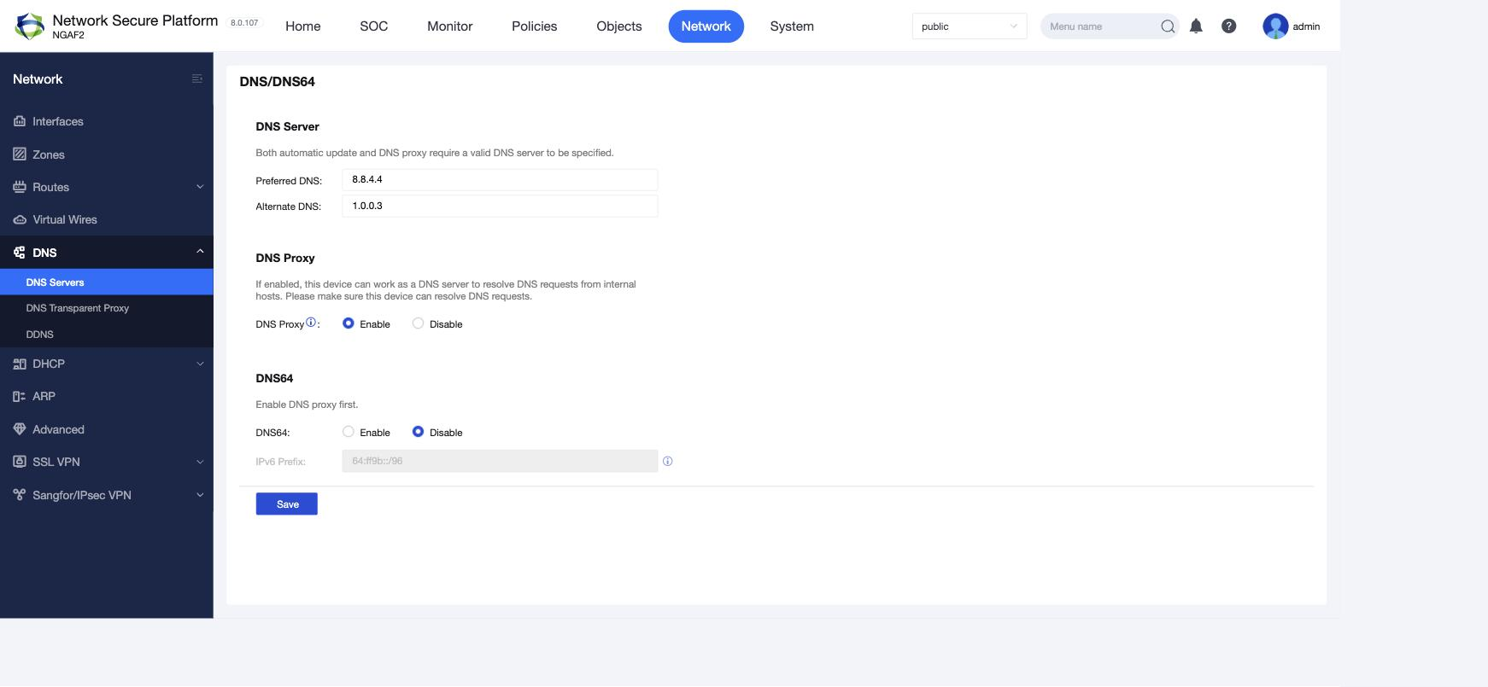Click the disabled IPv6 Prefix field
This screenshot has width=1488, height=687.
click(500, 461)
